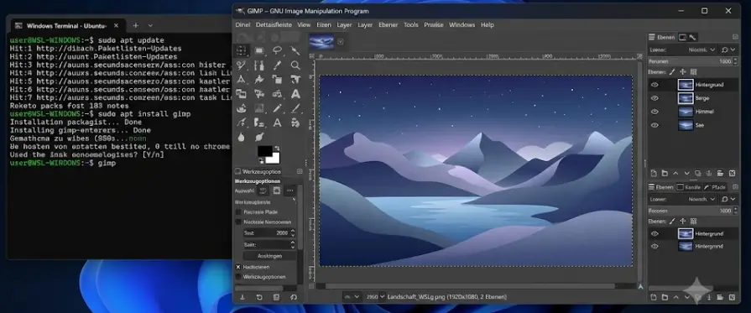
Task: Select the Windows Terminal - Ubuntu tab
Action: 67,26
